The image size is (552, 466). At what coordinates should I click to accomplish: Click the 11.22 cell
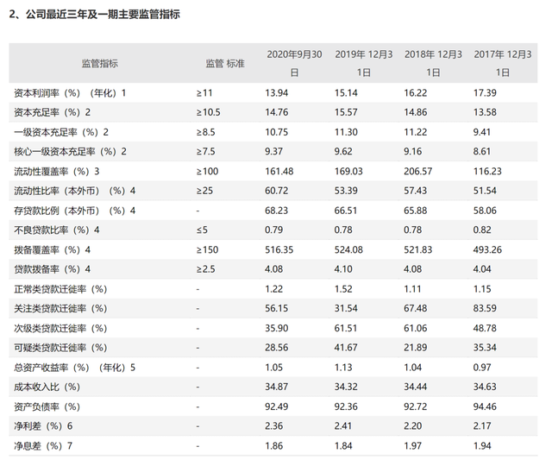[x=416, y=132]
